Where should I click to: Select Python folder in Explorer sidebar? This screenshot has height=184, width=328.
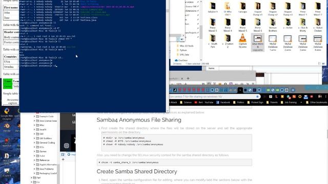(181, 50)
